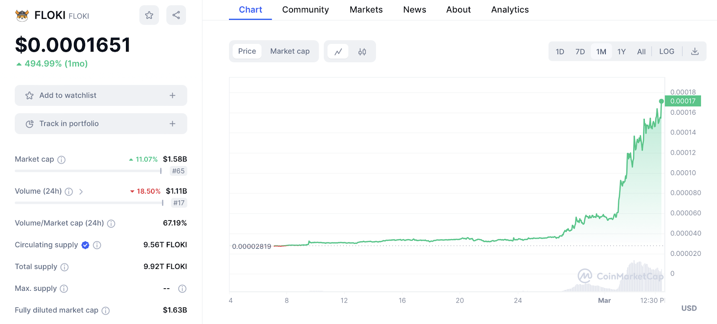Click the green price endpoint on chart
Viewport: 717px width, 324px height.
pos(661,101)
